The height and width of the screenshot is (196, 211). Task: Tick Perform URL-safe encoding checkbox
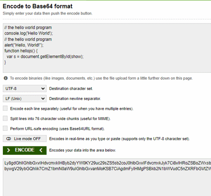click(x=5, y=128)
